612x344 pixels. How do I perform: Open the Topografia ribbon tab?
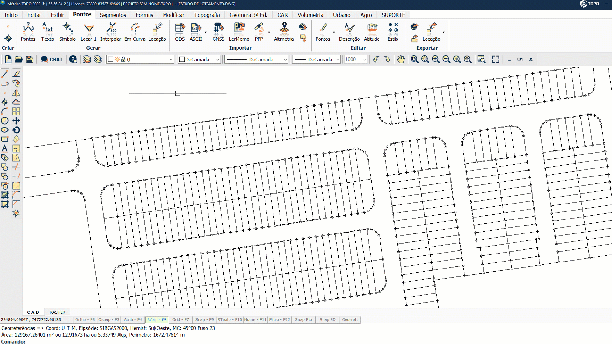click(x=207, y=15)
